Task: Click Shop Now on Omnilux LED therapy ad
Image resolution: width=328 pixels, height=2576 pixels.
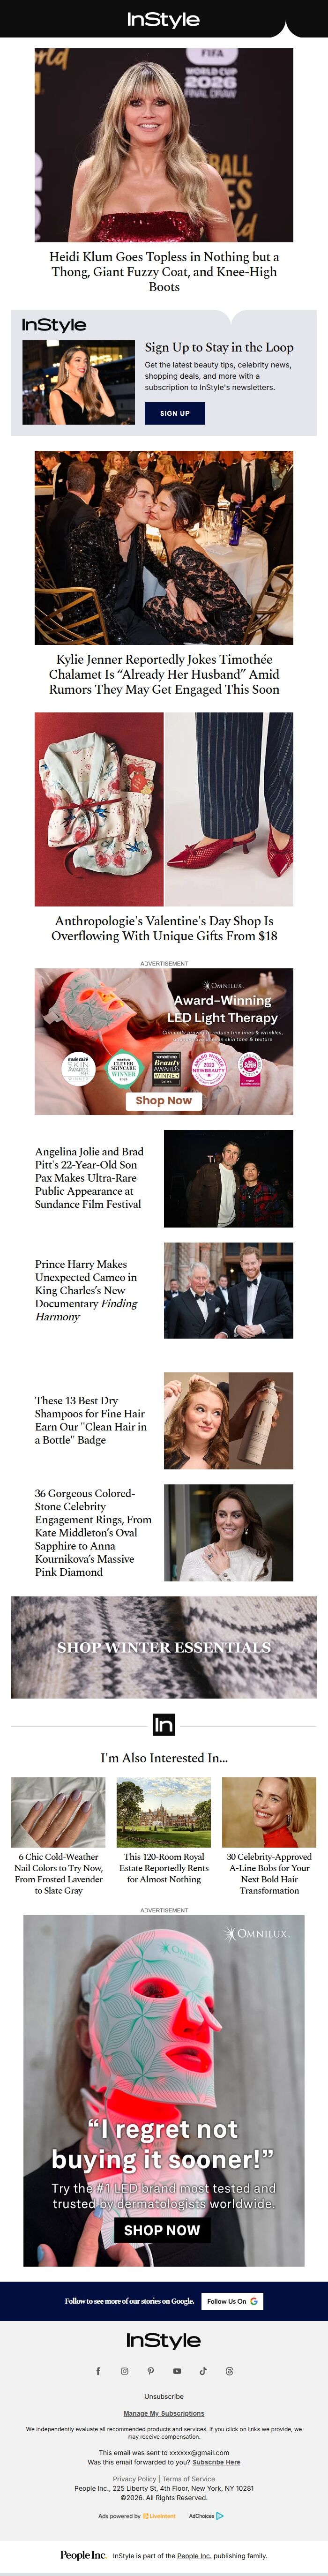Action: 164,1100
